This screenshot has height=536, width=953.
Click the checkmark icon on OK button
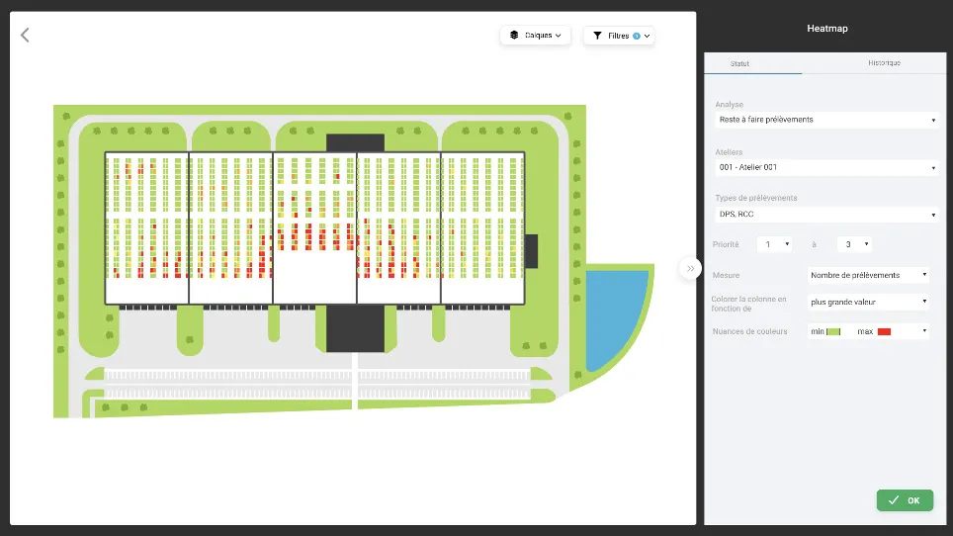coord(894,500)
